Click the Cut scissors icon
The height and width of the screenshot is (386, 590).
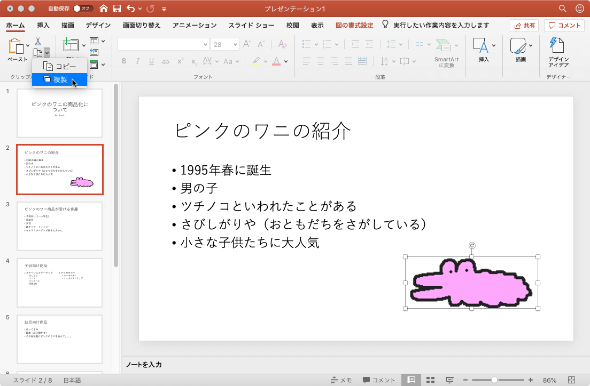(x=38, y=42)
